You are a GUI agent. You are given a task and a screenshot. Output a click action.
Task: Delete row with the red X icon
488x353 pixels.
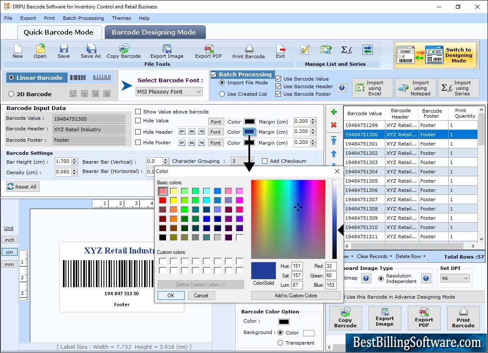[x=334, y=125]
